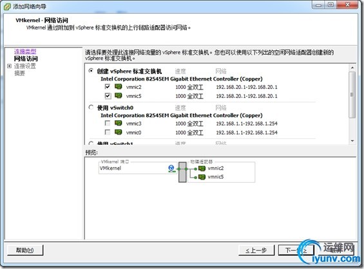Click the vmnic5 label in preview diagram

[x=216, y=177]
